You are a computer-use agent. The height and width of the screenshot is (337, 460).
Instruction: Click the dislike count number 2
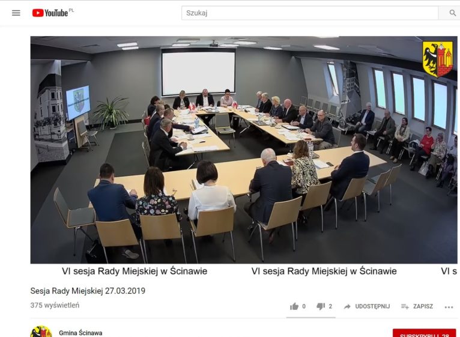pos(330,306)
